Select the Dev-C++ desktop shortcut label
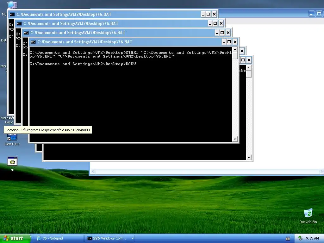 pyautogui.click(x=12, y=144)
